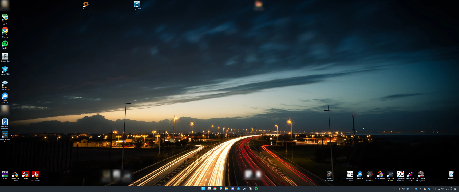Image resolution: width=459 pixels, height=192 pixels.
Task: Open the Windows Start menu
Action: pyautogui.click(x=203, y=189)
